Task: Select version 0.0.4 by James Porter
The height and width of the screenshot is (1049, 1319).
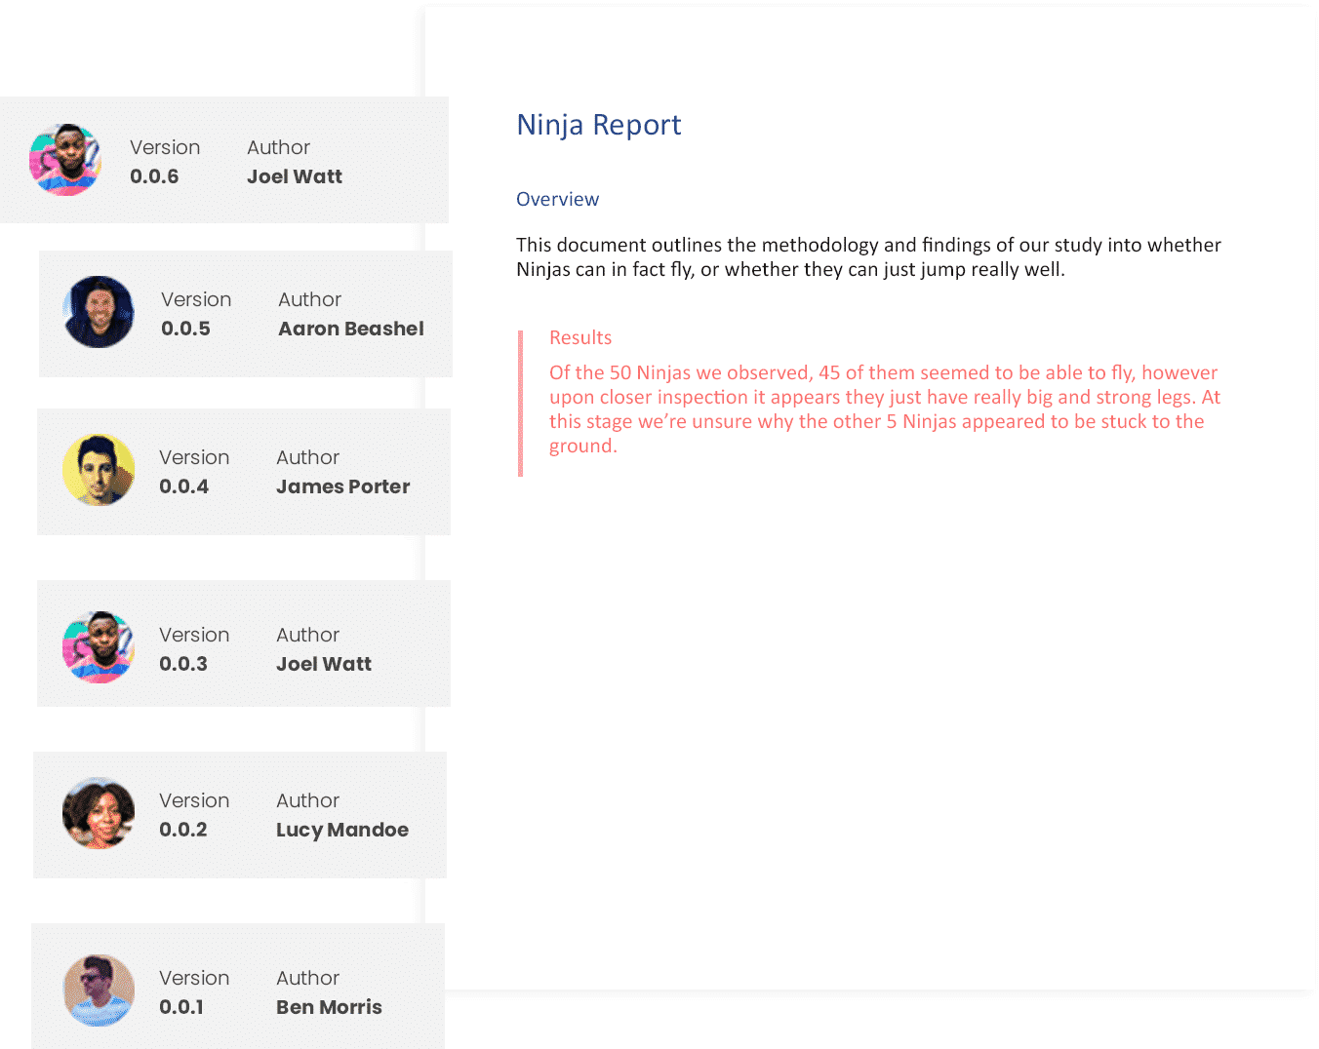Action: tap(244, 471)
